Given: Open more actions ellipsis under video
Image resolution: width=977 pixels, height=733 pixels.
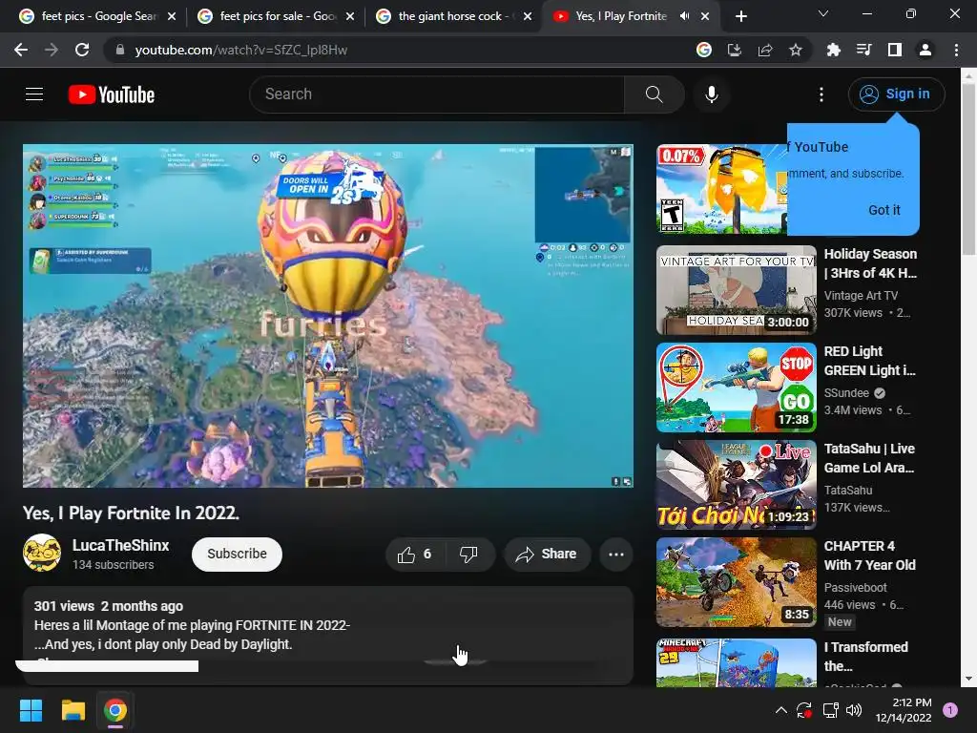Looking at the screenshot, I should coord(616,555).
